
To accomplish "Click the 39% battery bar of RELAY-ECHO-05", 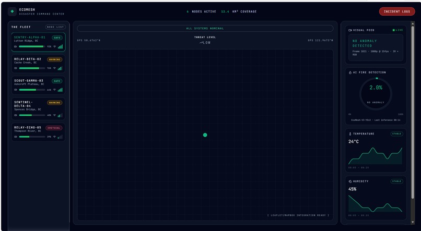I will [32, 137].
